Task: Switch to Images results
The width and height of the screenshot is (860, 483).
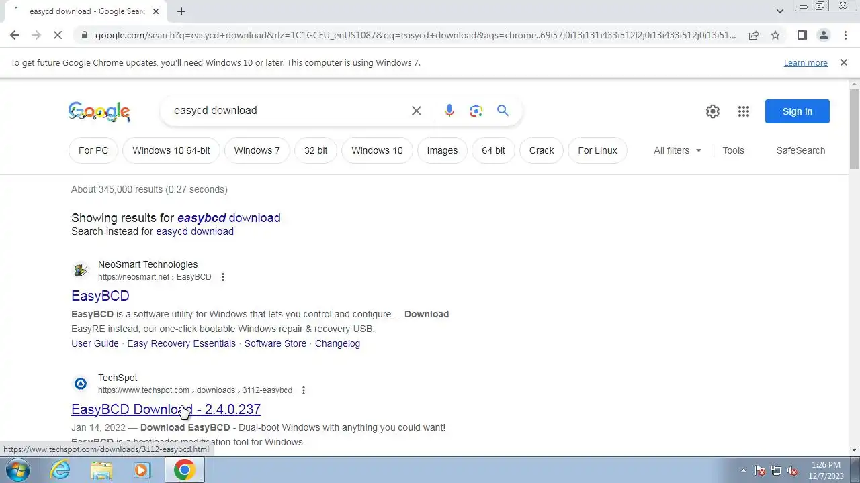Action: pos(442,150)
